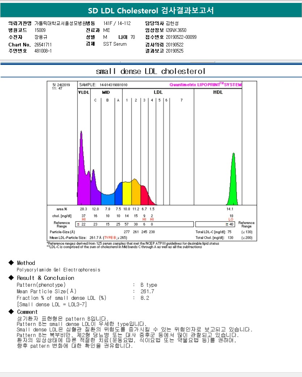Click the Total LDL-C value 75
The width and height of the screenshot is (302, 377).
pos(229,232)
